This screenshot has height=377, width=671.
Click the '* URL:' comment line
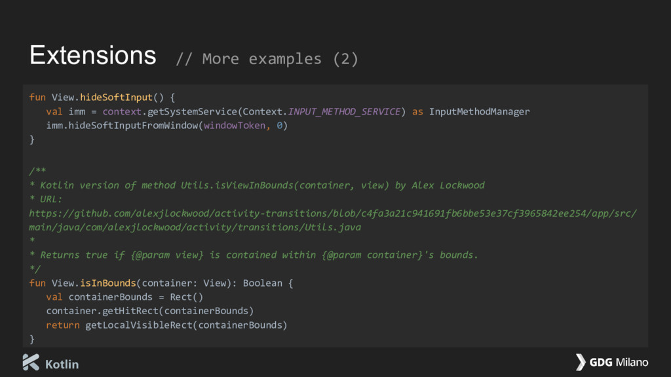pos(45,199)
